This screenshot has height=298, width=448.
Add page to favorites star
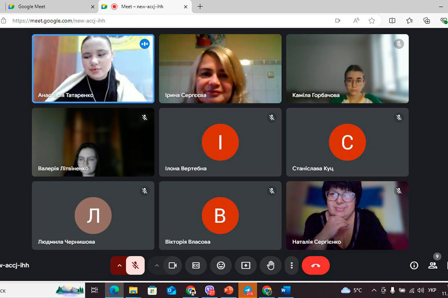pyautogui.click(x=372, y=20)
